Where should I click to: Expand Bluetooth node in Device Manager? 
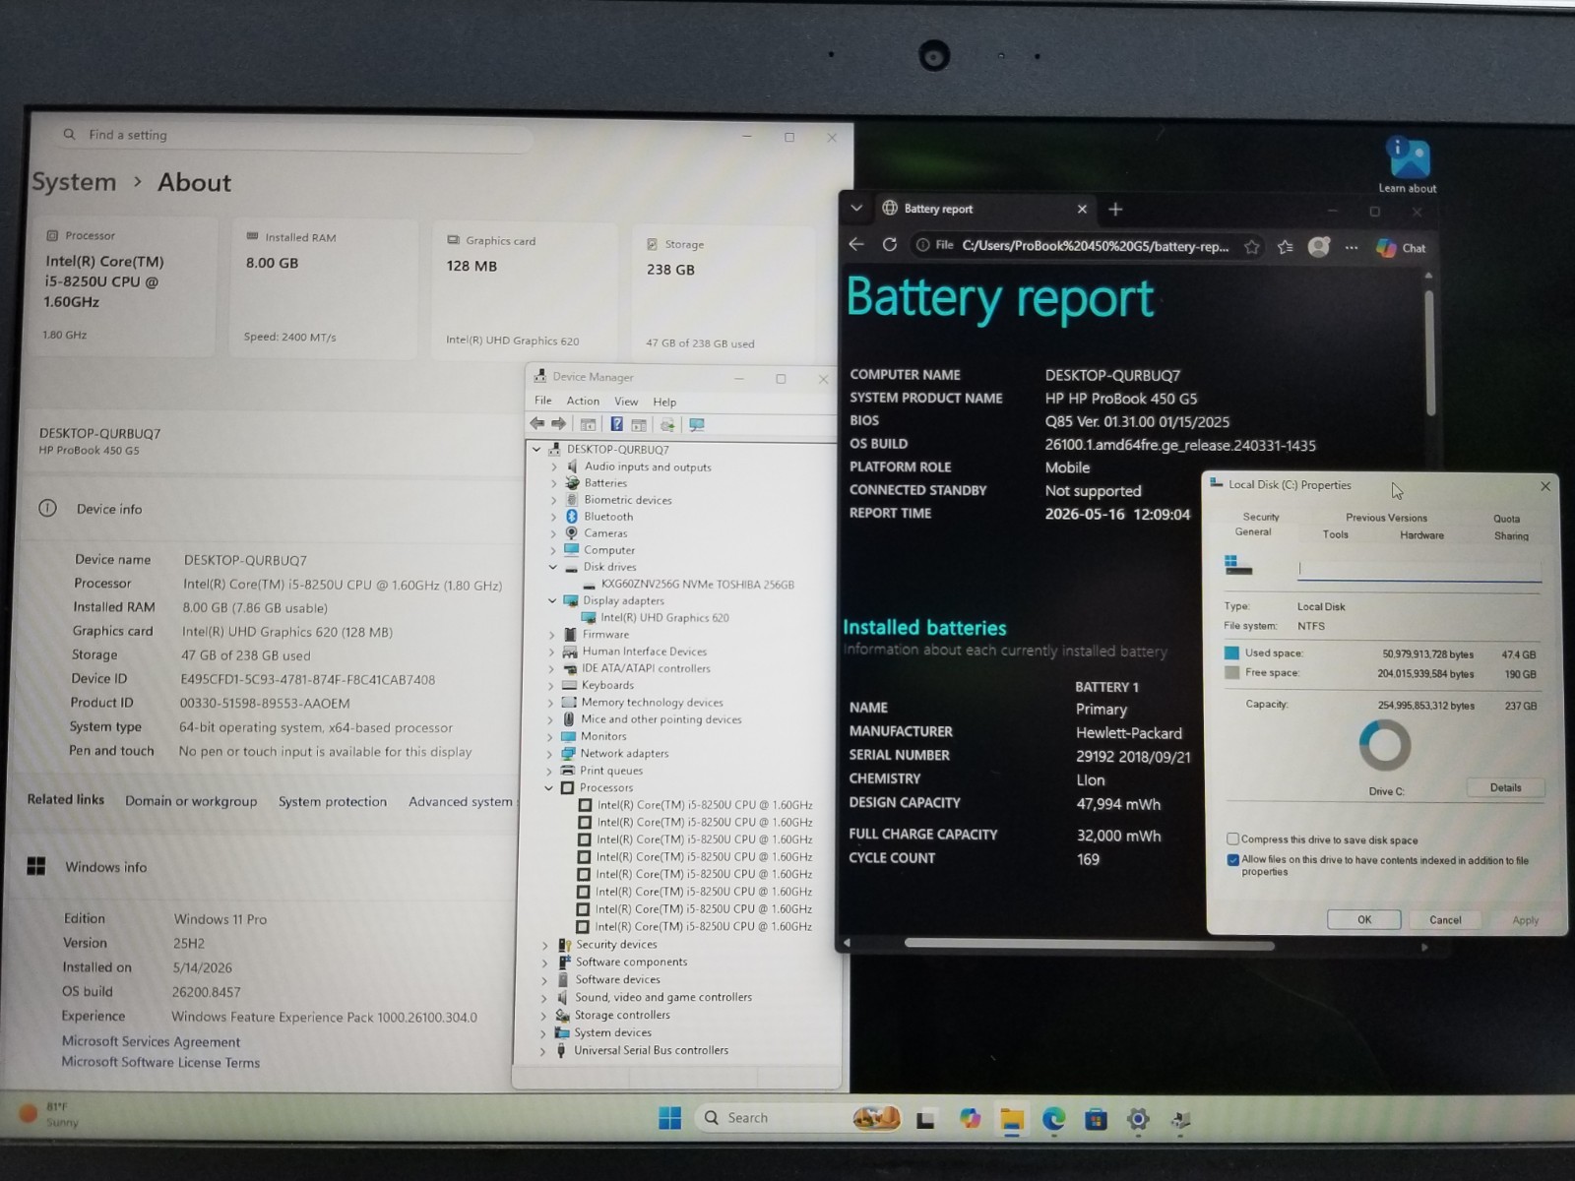(x=554, y=517)
